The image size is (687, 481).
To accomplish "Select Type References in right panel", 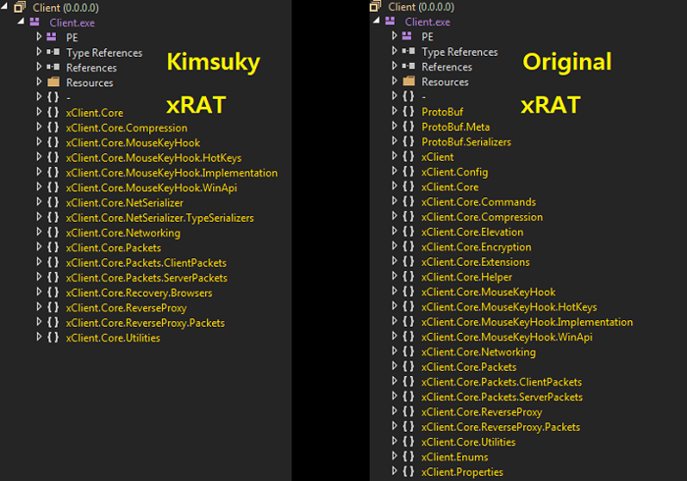I will coord(459,52).
